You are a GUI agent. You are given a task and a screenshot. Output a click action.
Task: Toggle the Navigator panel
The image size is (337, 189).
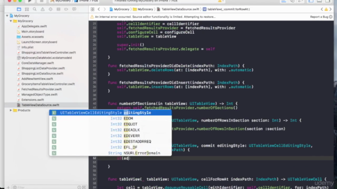pos(311,1)
